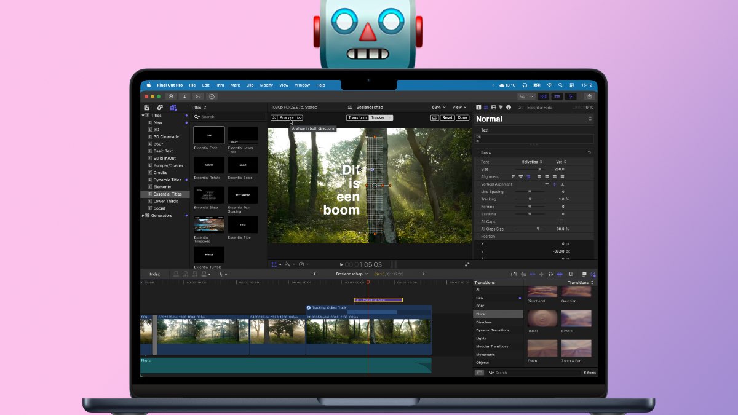
Task: Click the transitions browser icon at timeline right
Action: pos(593,274)
